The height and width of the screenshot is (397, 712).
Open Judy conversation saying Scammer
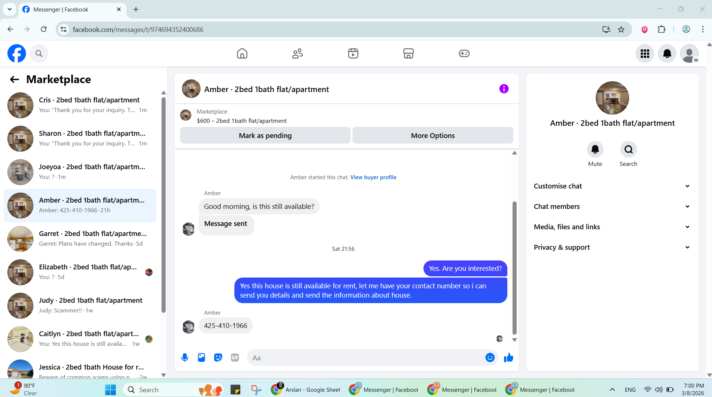tap(80, 306)
